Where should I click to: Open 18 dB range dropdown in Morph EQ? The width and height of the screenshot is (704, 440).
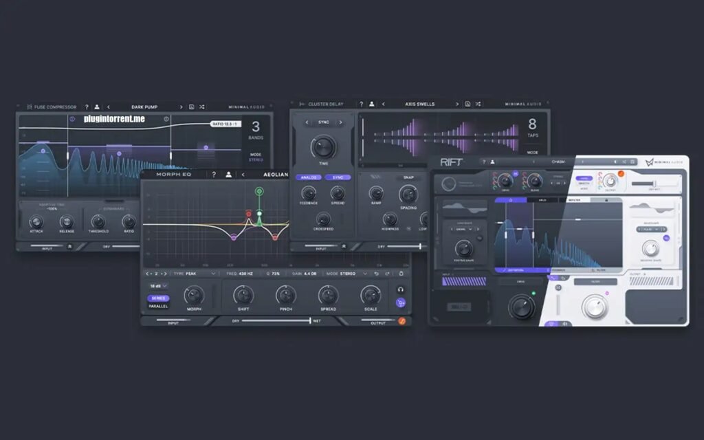coord(158,286)
